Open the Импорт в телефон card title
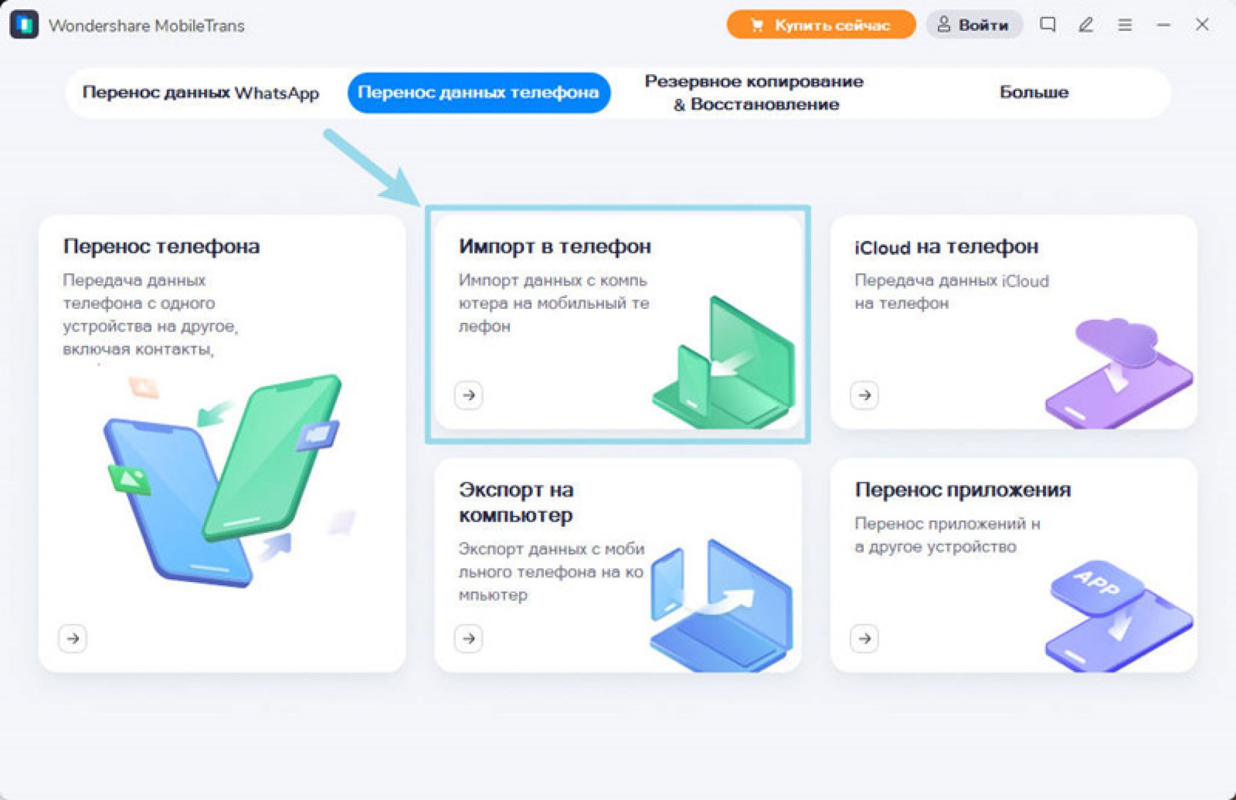1236x800 pixels. 555,246
